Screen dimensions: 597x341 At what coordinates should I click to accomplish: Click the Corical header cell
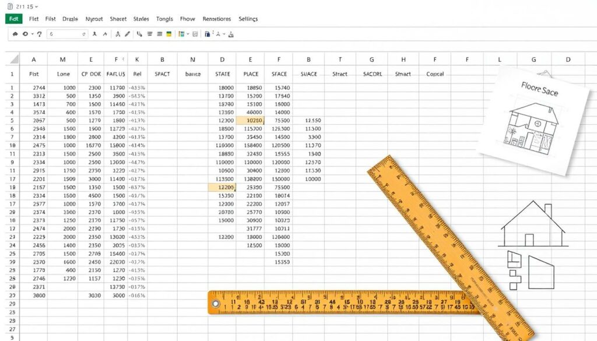click(435, 74)
